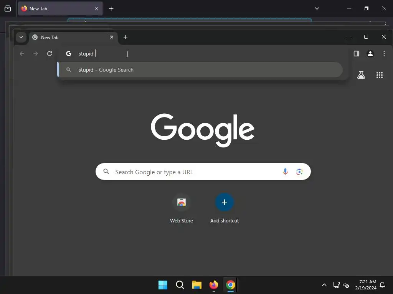
Task: Open the Web Store shortcut
Action: pyautogui.click(x=182, y=209)
